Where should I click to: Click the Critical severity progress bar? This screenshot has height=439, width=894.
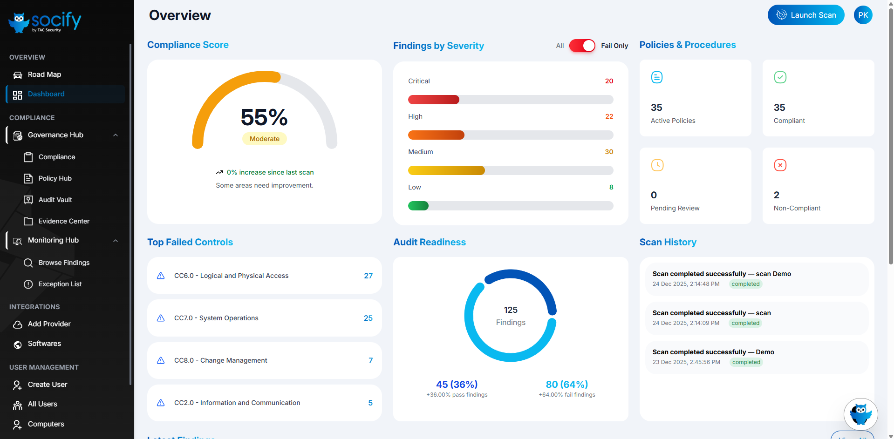pos(510,100)
